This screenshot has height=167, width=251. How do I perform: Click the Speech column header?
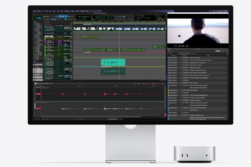(208, 56)
